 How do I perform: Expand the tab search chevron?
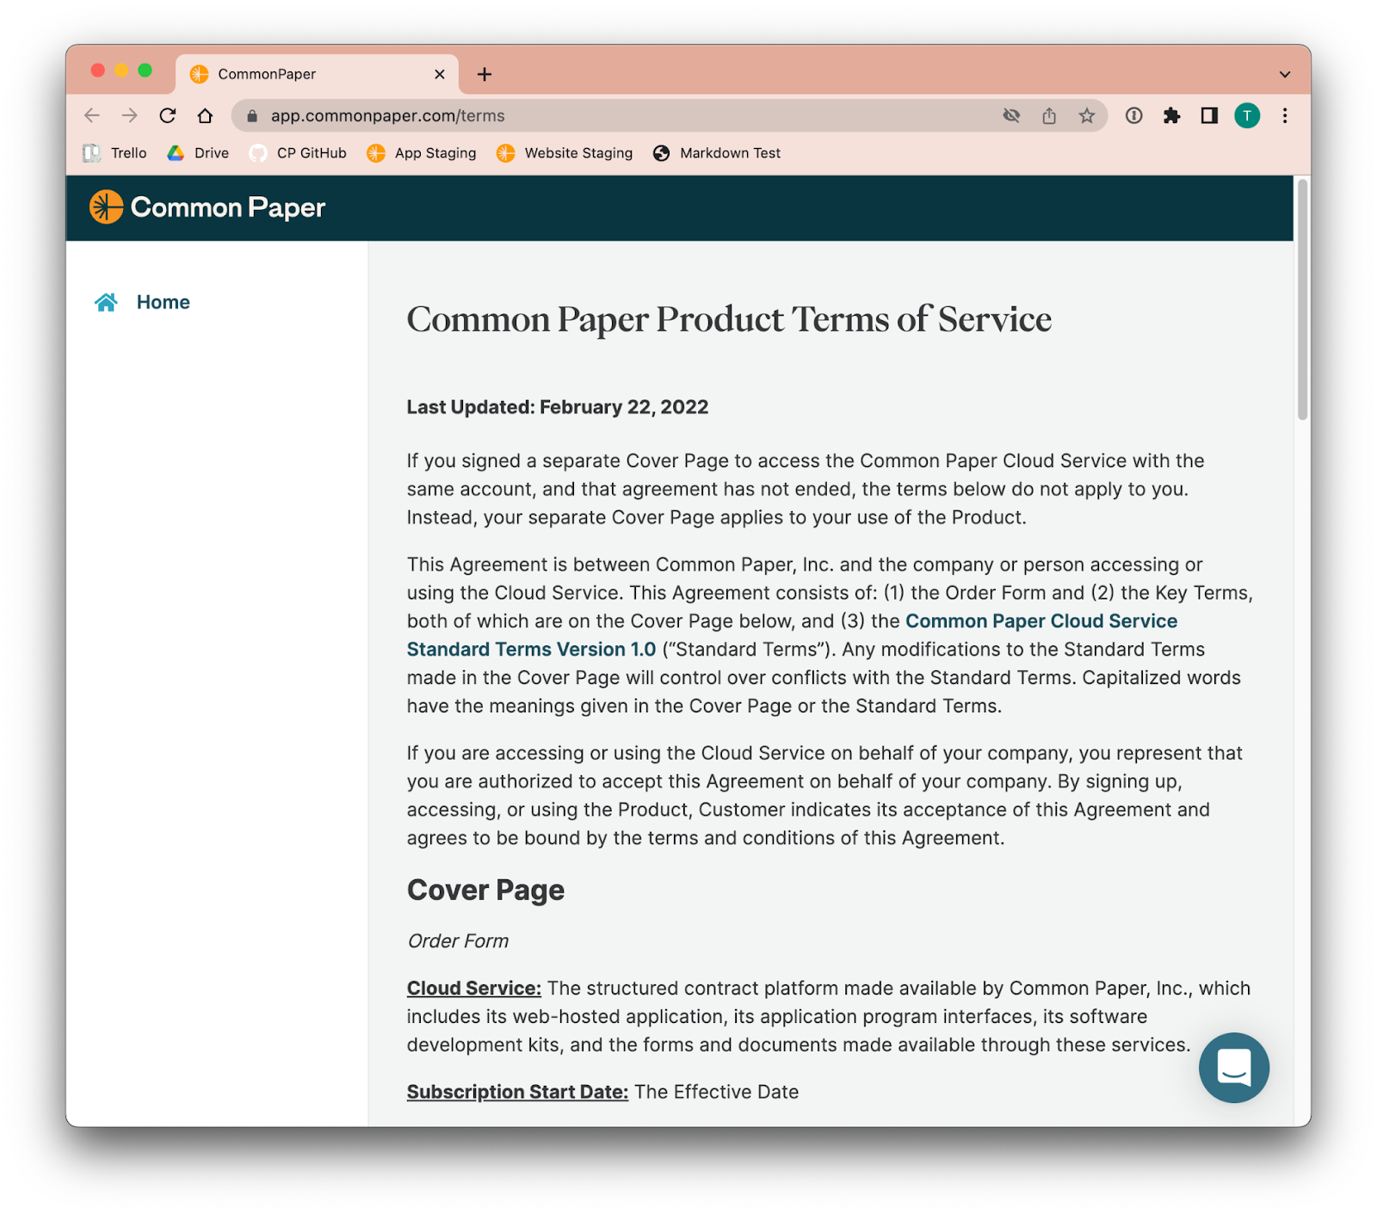click(1285, 75)
